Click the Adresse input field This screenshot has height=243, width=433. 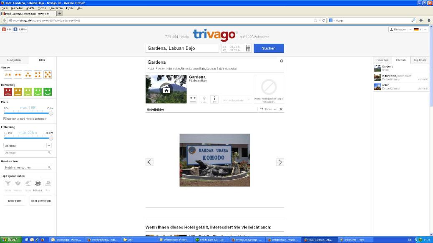[x=25, y=153]
